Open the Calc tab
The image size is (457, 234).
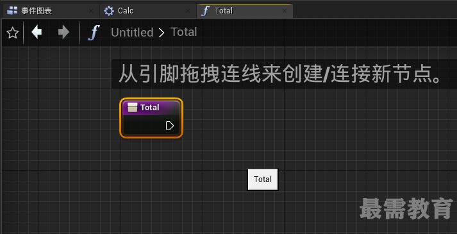pos(148,11)
